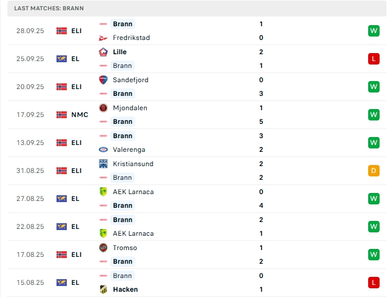Click the orange D badge for Kristiansund draw
This screenshot has height=298, width=391.
(374, 171)
